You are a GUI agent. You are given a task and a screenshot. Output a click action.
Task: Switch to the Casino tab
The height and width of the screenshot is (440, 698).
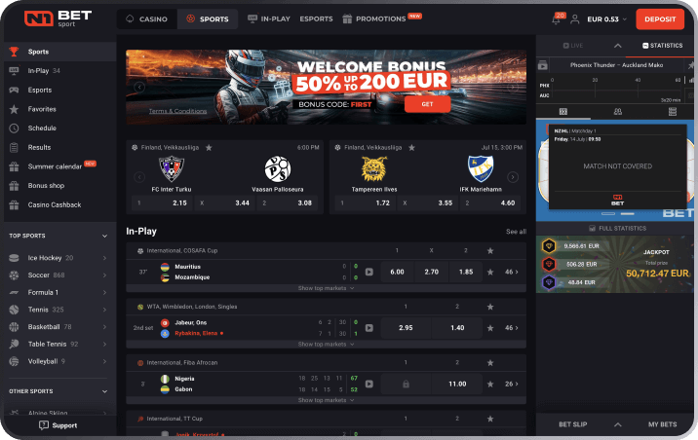click(147, 19)
